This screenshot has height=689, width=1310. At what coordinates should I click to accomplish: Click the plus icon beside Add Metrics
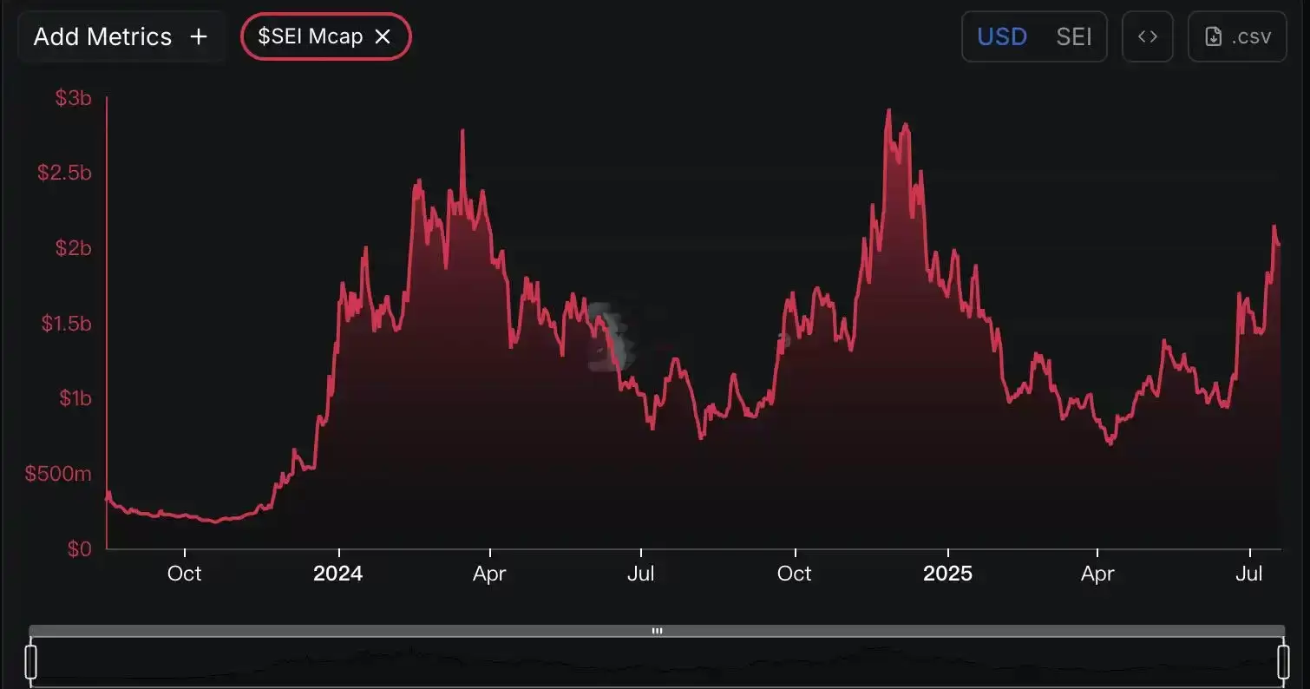click(x=199, y=36)
